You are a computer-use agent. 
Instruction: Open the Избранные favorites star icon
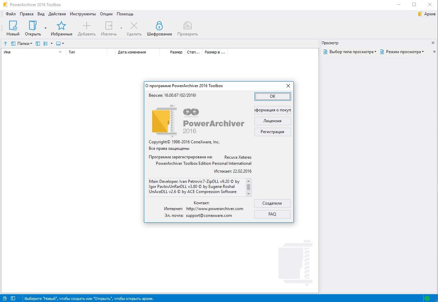pyautogui.click(x=61, y=26)
